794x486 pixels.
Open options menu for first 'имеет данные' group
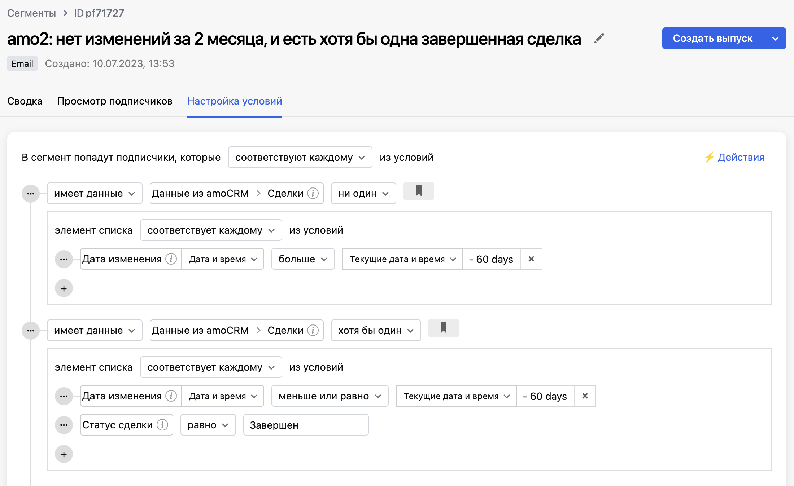pyautogui.click(x=31, y=194)
